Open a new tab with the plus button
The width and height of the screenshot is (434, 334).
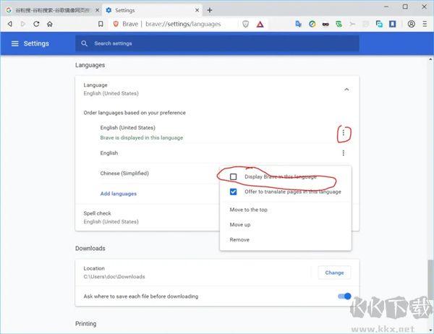tap(210, 10)
